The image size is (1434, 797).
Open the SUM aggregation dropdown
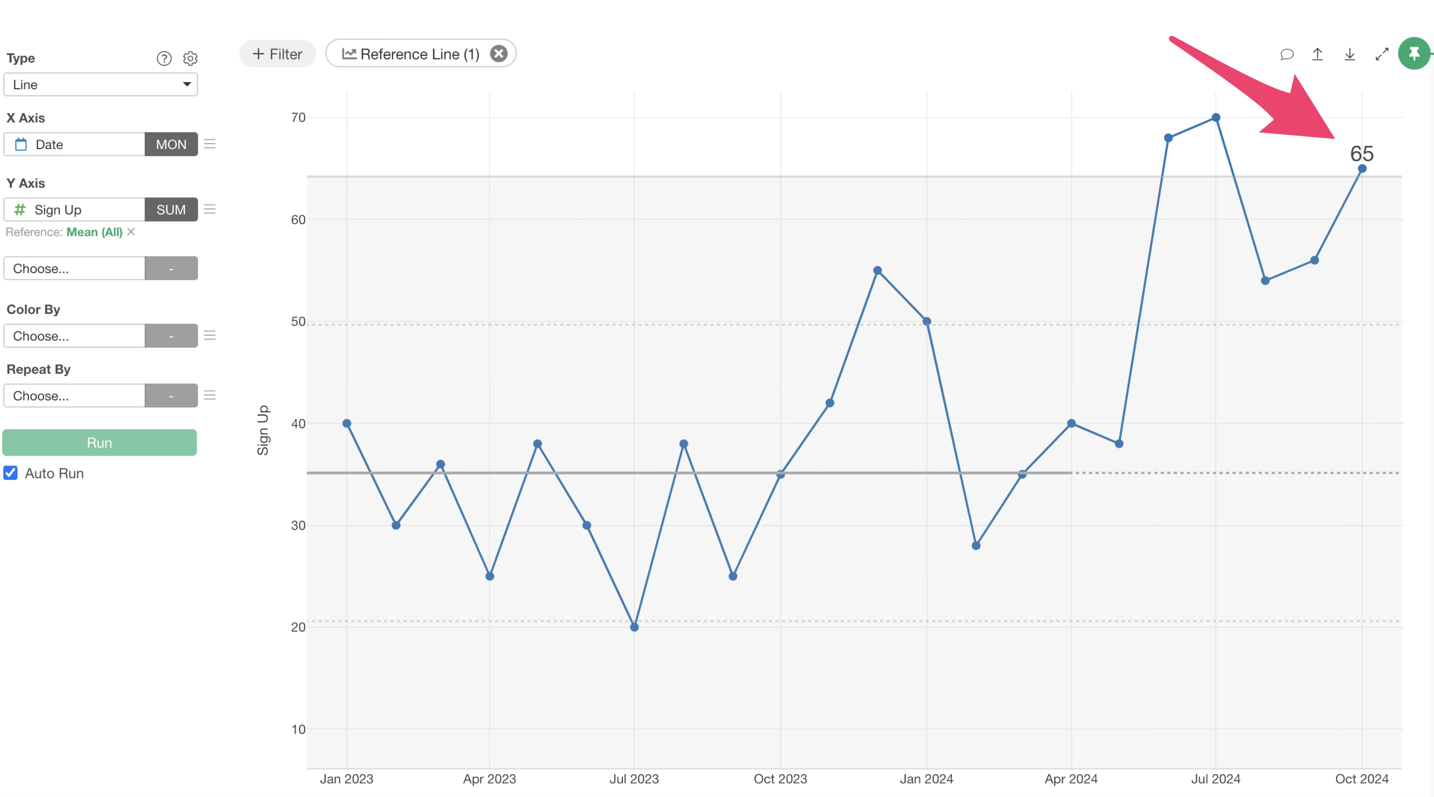coord(171,209)
